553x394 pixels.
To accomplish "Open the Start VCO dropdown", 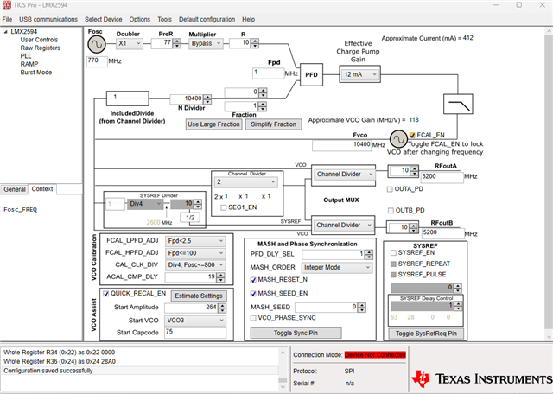I will [x=195, y=321].
